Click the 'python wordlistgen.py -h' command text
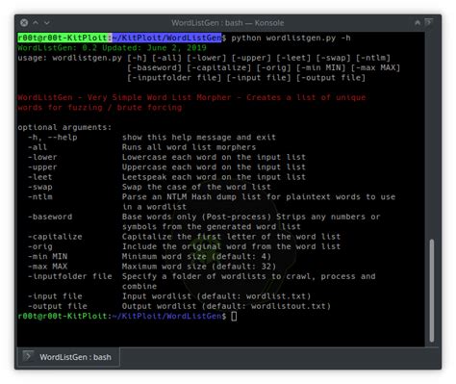The image size is (456, 384). coord(291,38)
